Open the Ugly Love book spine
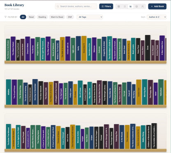Image resolution: width=171 pixels, height=153 pixels. pyautogui.click(x=73, y=49)
